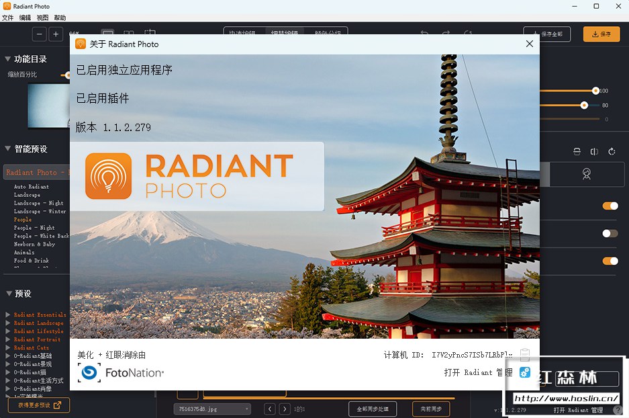Collapse the 智能预设 section
The height and width of the screenshot is (418, 629).
pyautogui.click(x=7, y=149)
